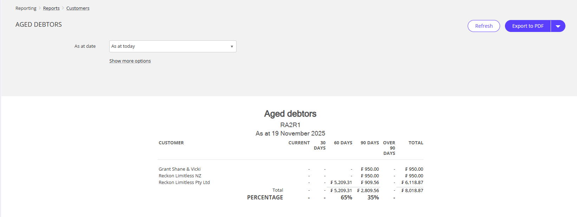Click the 909.56 amount under 90 days
577x217 pixels.
370,182
